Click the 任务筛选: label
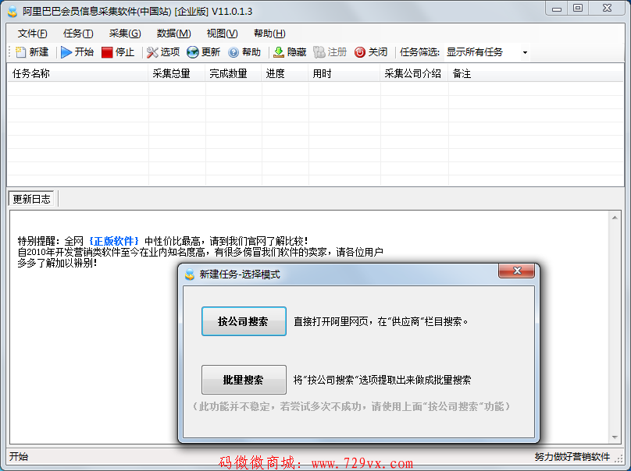 pos(419,52)
